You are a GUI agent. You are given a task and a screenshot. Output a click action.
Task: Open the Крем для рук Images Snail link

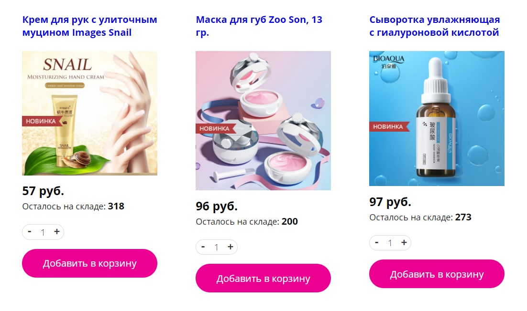[x=90, y=26]
